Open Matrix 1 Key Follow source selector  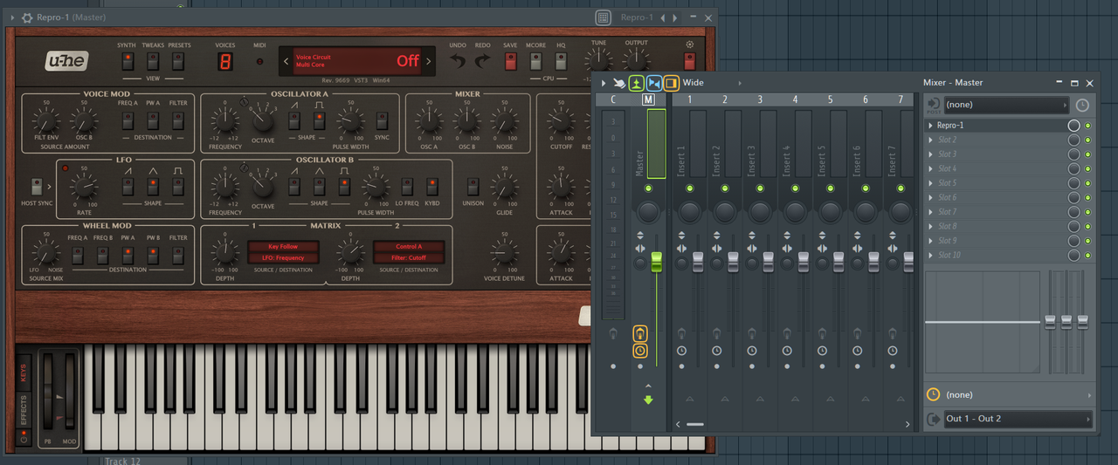[283, 247]
